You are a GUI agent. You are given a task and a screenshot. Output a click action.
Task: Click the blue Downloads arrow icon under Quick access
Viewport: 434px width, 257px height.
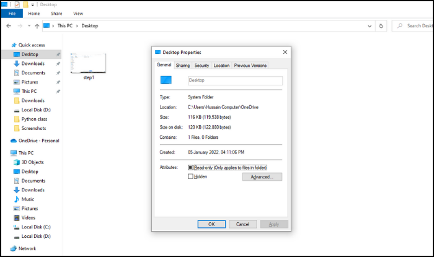coord(17,64)
